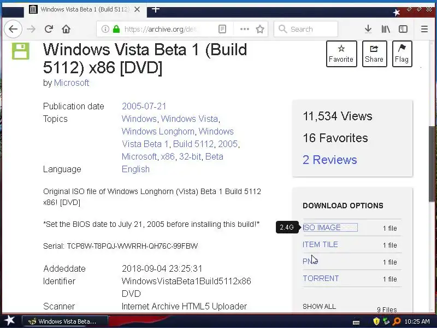
Task: Open the downloads arrow panel
Action: pos(368,29)
